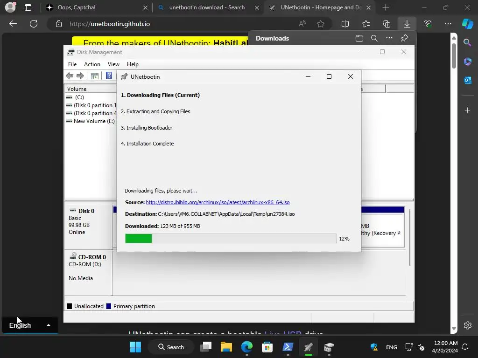Image resolution: width=478 pixels, height=358 pixels.
Task: Add a sidebar app with the plus icon
Action: tap(467, 110)
